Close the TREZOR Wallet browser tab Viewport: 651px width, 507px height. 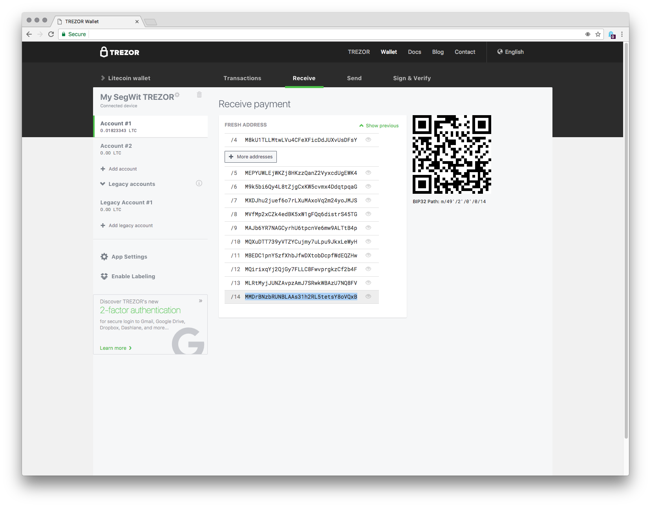(137, 22)
